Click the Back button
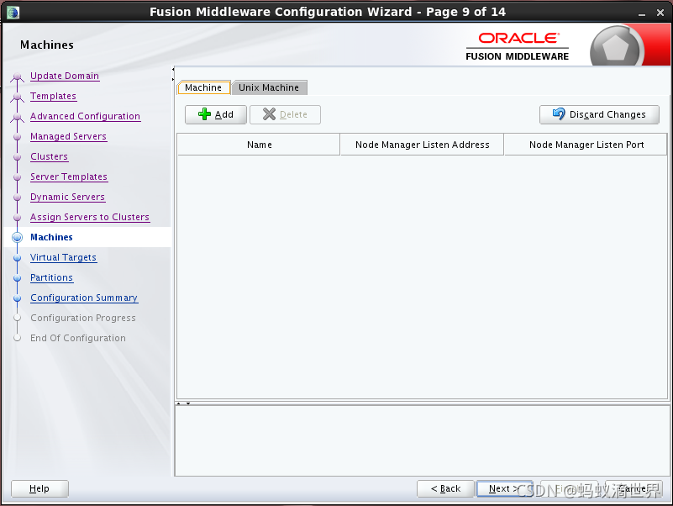The image size is (673, 506). pyautogui.click(x=445, y=489)
